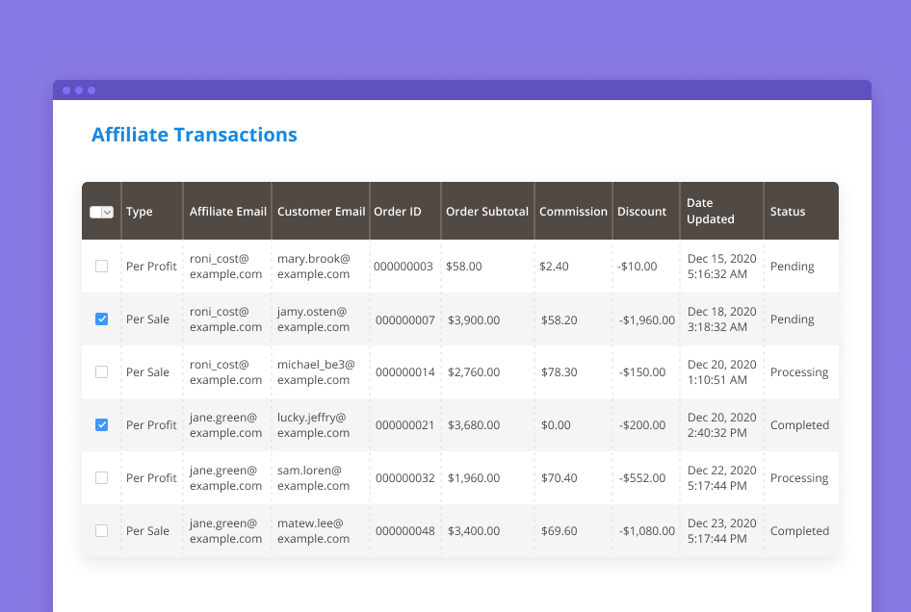The width and height of the screenshot is (911, 612).
Task: Click the Commission column header
Action: point(573,212)
